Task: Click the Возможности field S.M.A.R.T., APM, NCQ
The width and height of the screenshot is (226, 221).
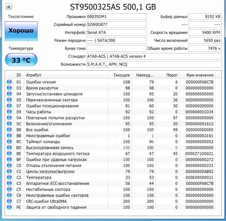Action: point(154,64)
